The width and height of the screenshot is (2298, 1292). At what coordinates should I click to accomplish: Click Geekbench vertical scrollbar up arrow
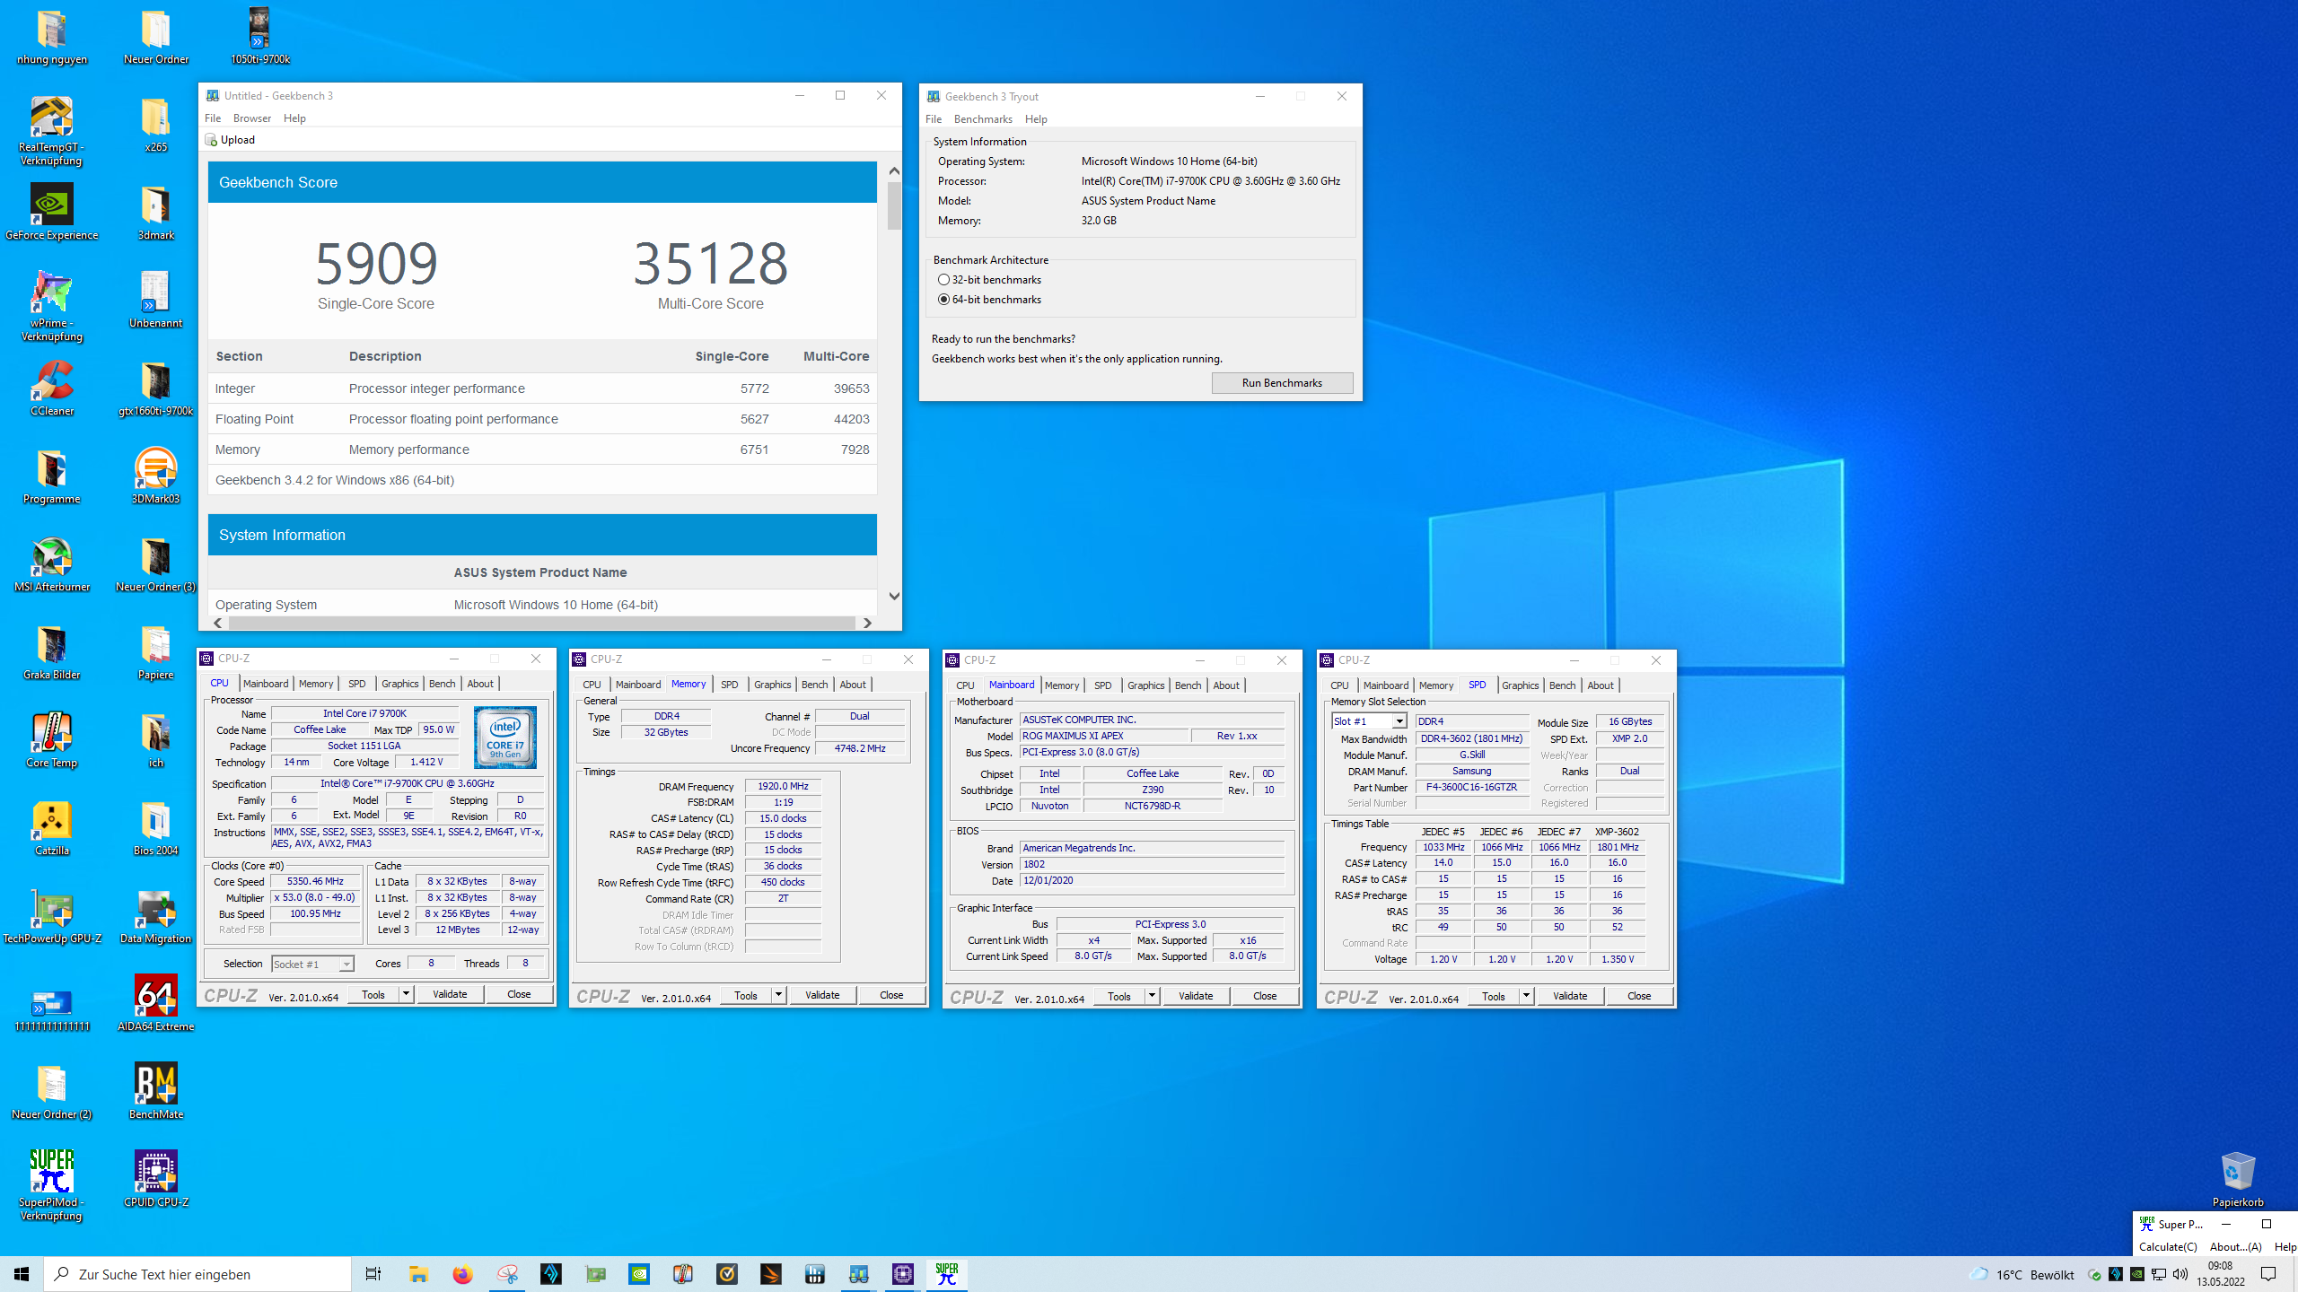click(894, 170)
